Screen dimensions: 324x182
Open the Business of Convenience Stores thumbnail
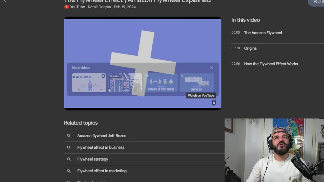click(125, 83)
